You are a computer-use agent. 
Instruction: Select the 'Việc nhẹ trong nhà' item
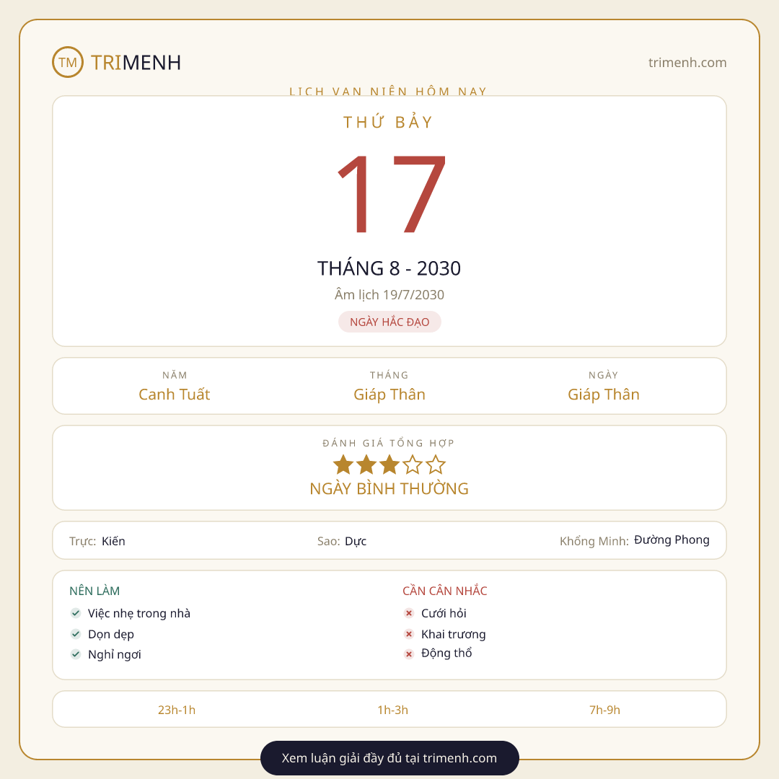tap(139, 614)
